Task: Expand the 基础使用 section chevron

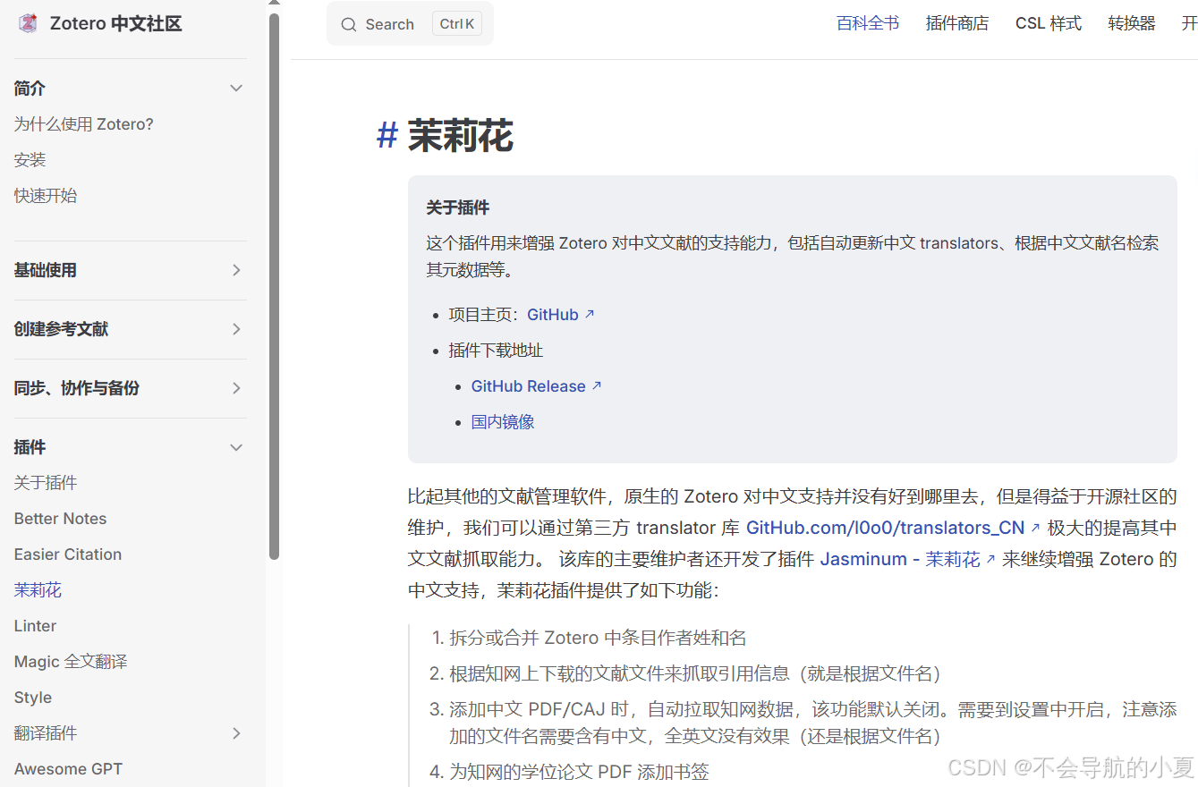Action: pyautogui.click(x=236, y=270)
